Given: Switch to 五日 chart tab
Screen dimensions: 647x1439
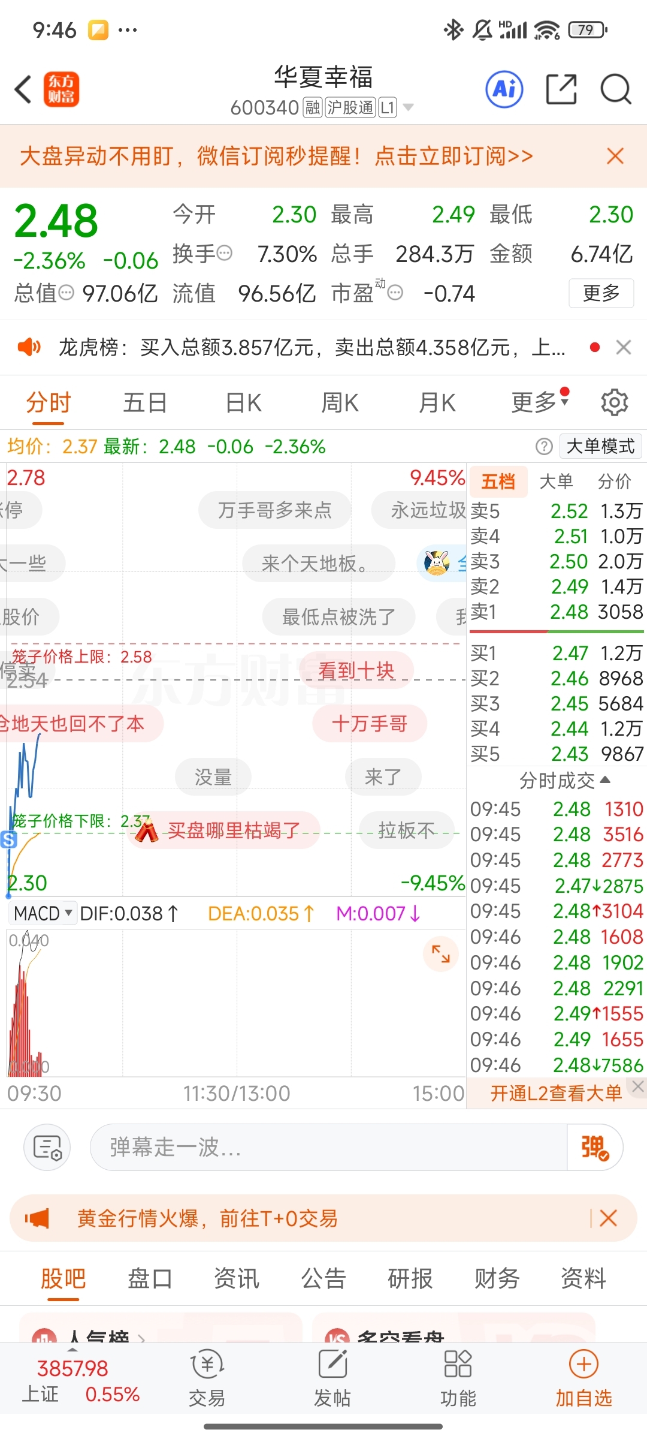Looking at the screenshot, I should point(145,403).
